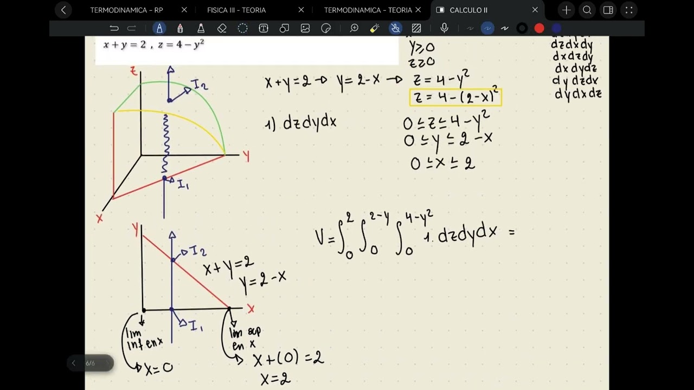
Task: Select the Eraser tool
Action: click(222, 28)
